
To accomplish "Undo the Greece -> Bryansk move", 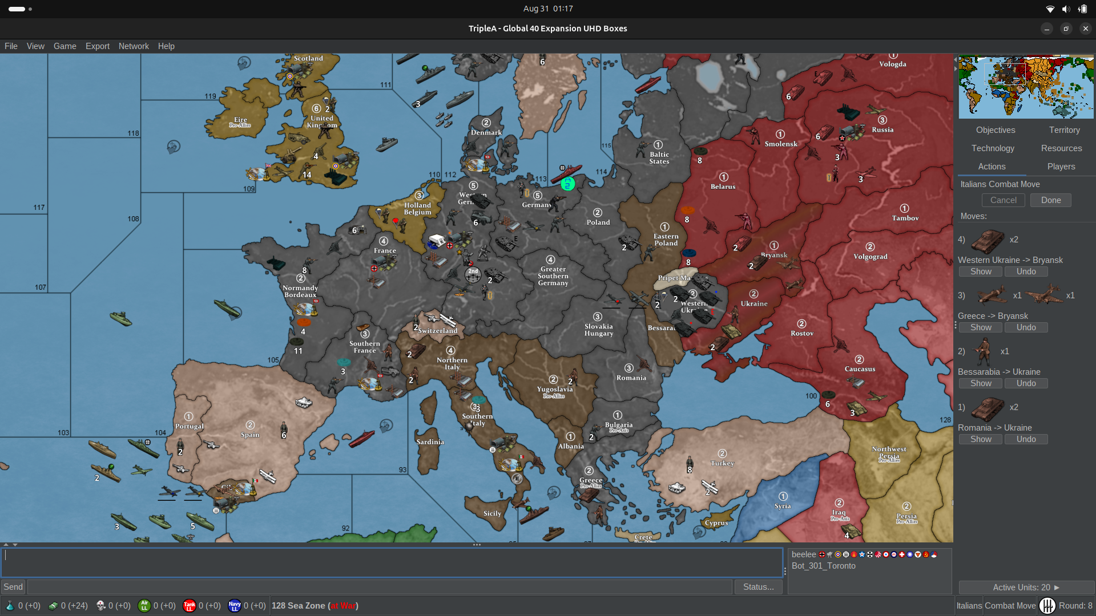I will click(1026, 327).
